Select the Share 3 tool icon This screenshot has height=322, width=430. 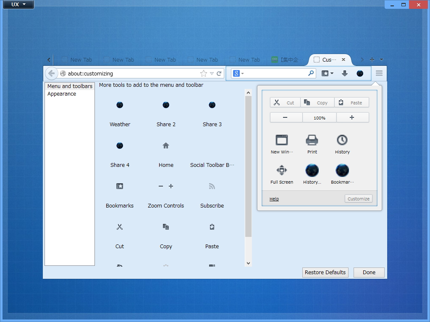(x=212, y=105)
